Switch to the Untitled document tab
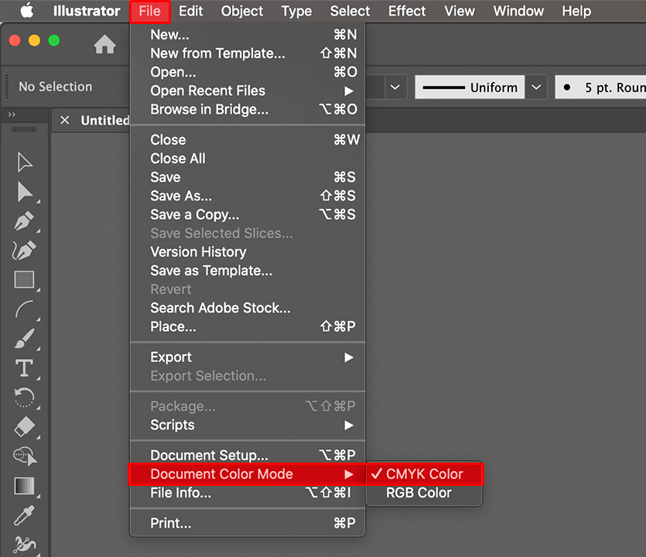This screenshot has height=557, width=646. point(105,121)
